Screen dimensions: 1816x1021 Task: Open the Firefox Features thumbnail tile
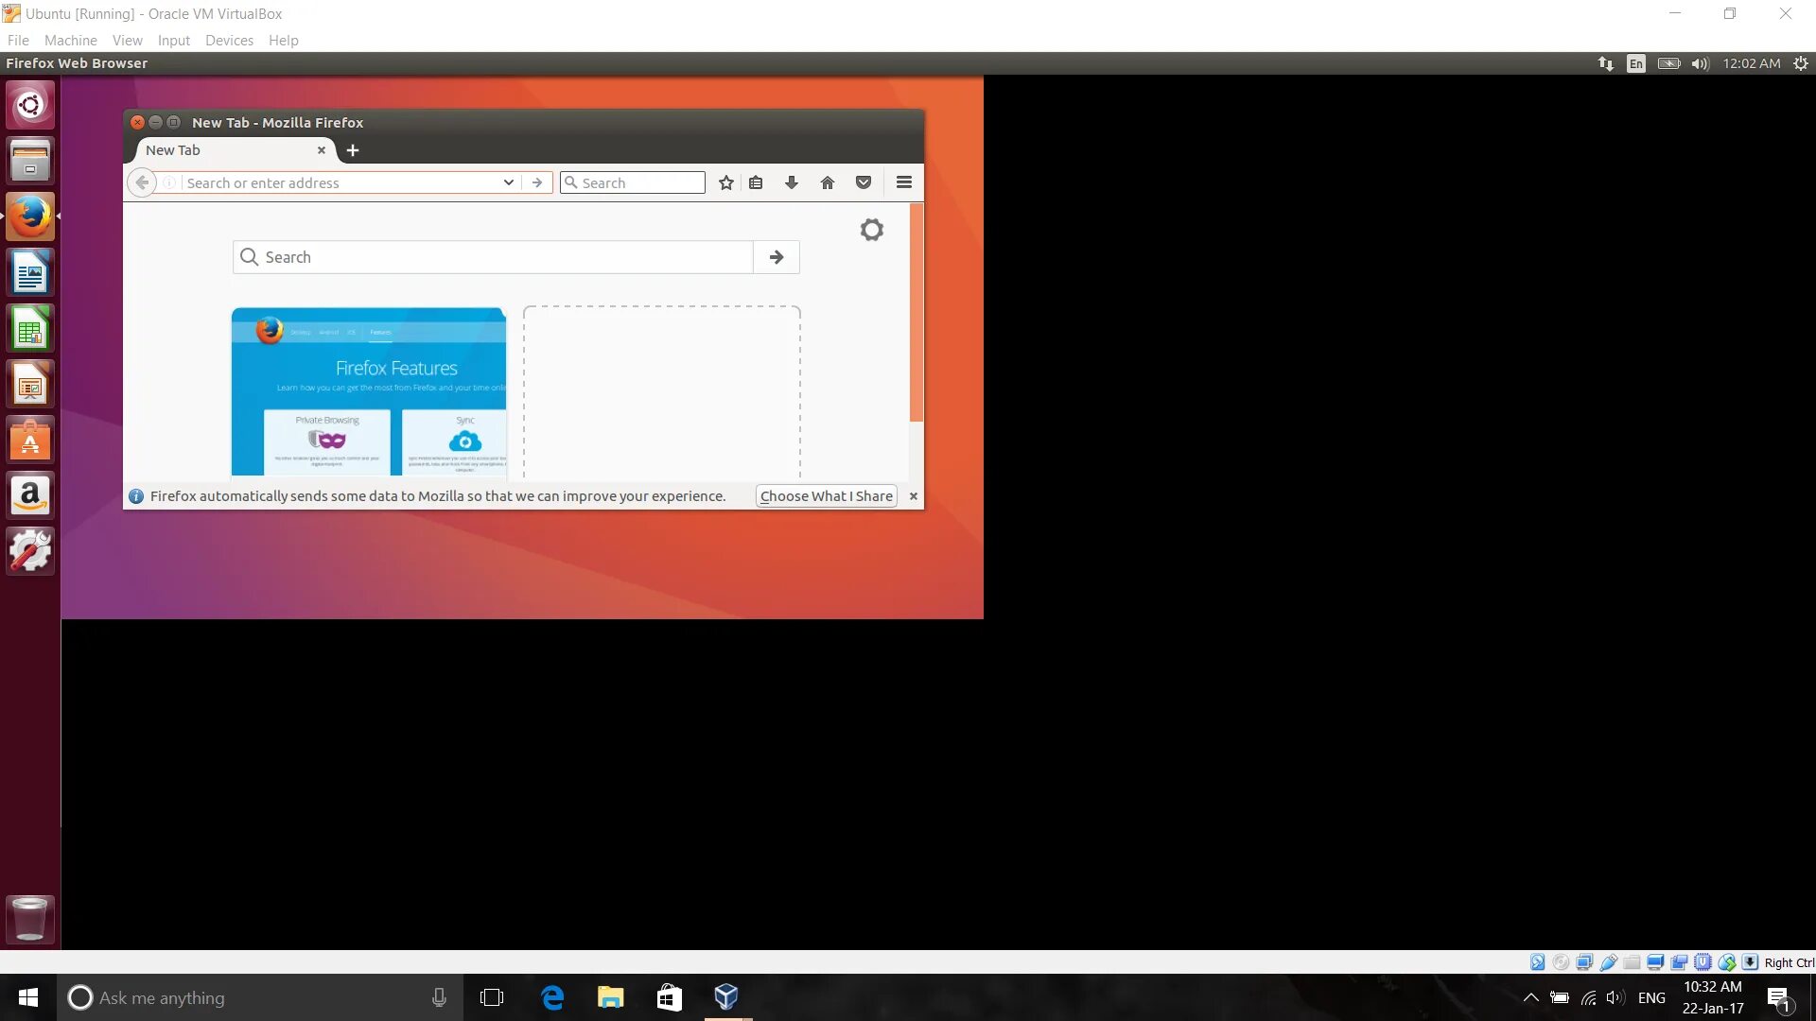coord(369,391)
